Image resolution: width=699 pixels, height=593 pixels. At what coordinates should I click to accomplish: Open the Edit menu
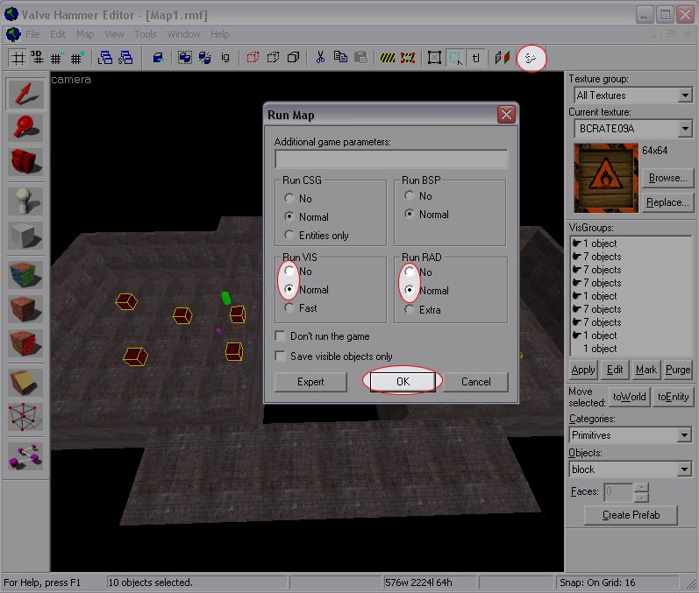coord(58,34)
